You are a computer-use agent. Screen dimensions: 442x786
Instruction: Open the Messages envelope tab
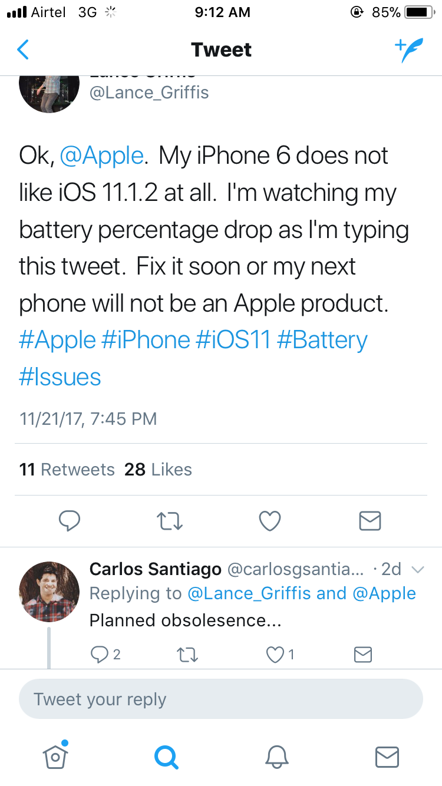click(x=387, y=756)
